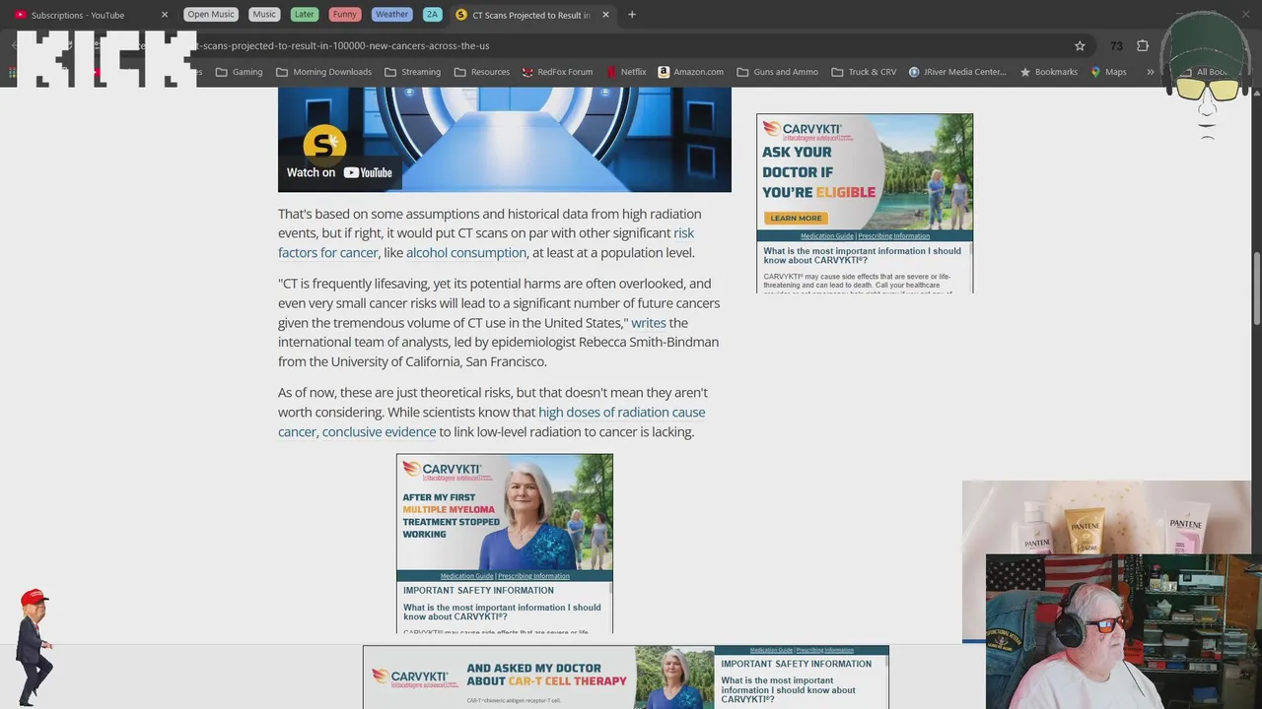Image resolution: width=1262 pixels, height=709 pixels.
Task: Open Medication Guide link in bottom banner
Action: click(771, 650)
